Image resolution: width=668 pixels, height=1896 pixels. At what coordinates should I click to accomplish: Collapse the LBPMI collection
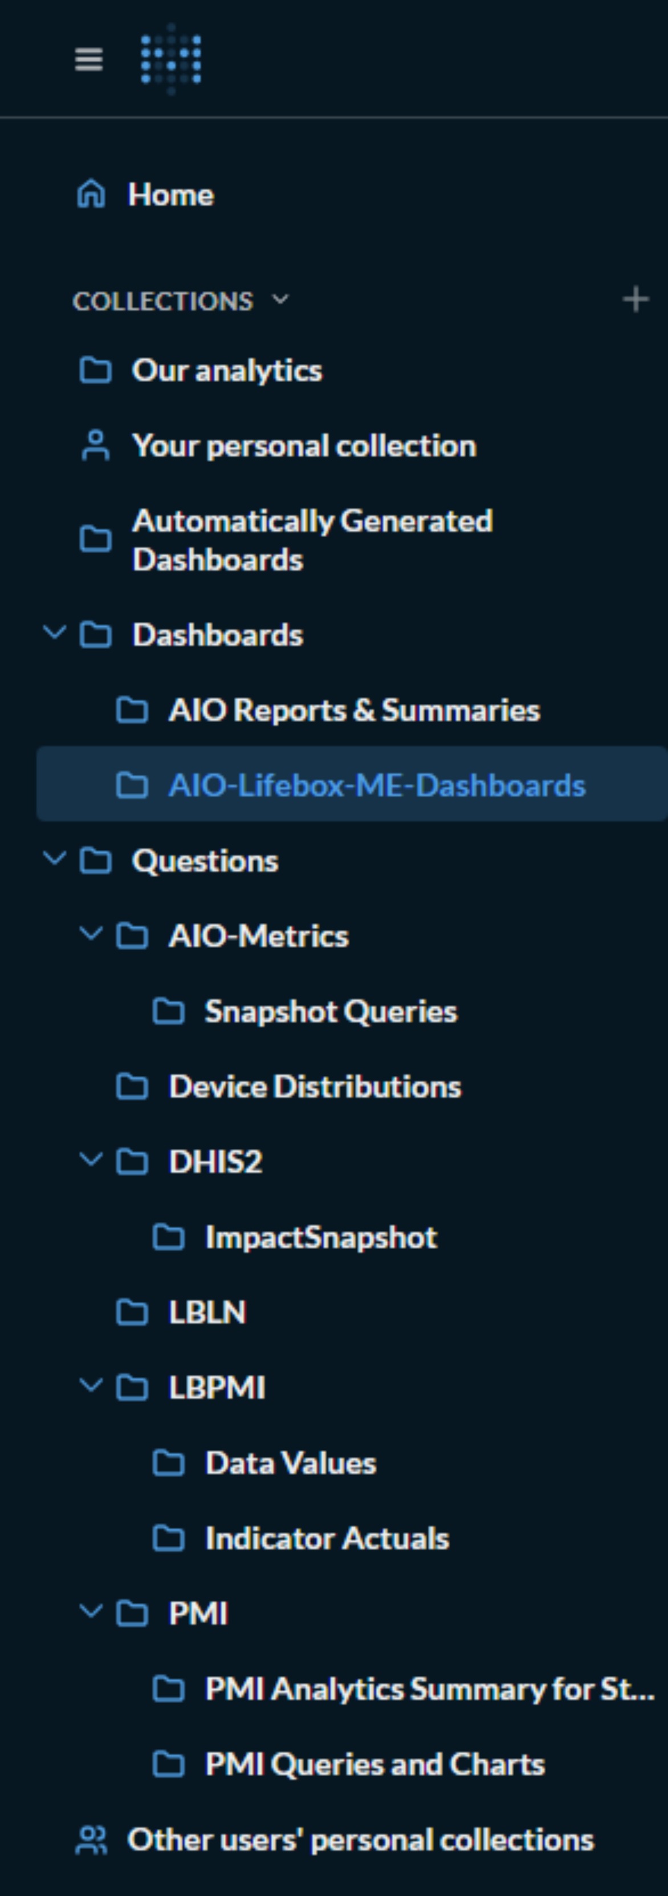click(92, 1386)
